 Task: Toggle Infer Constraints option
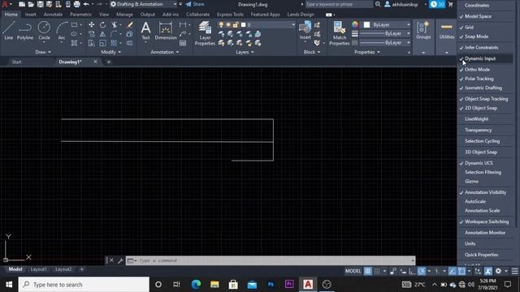pyautogui.click(x=485, y=47)
